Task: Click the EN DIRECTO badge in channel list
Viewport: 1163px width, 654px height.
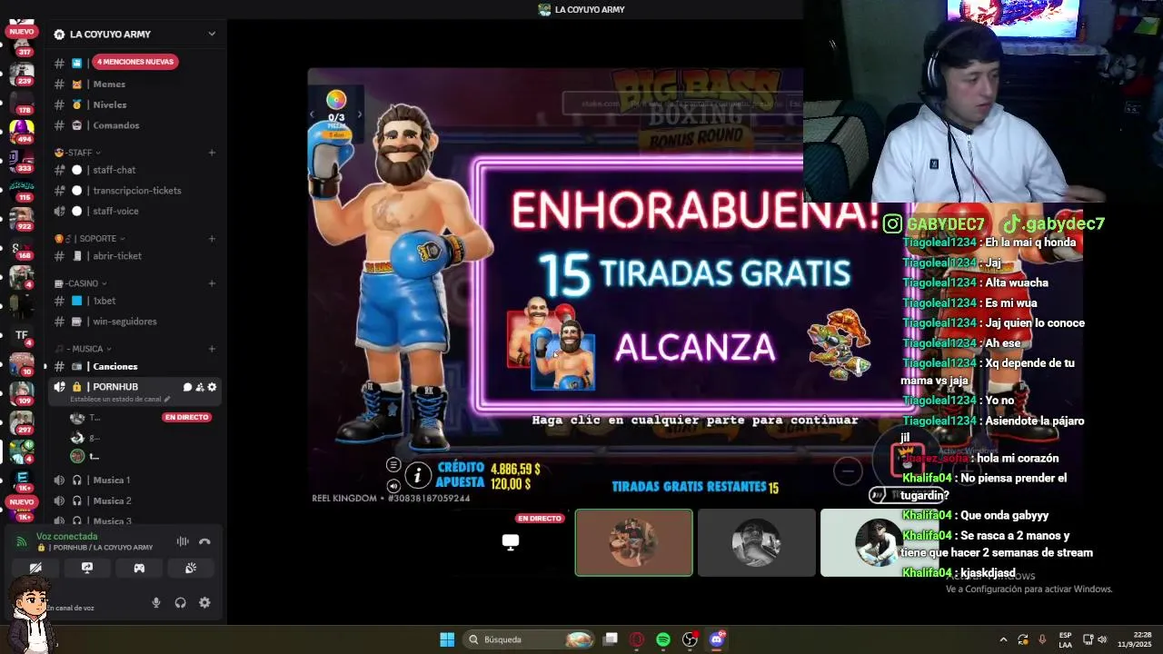Action: pos(186,417)
